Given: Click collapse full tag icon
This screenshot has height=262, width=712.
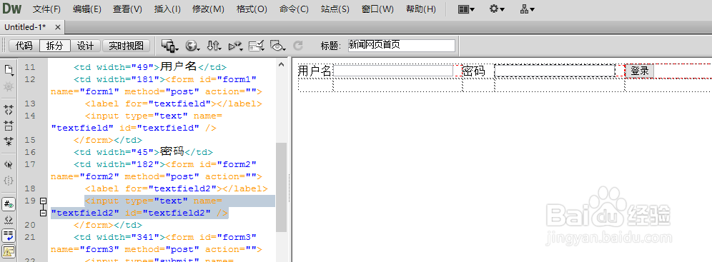Looking at the screenshot, I should (x=9, y=110).
